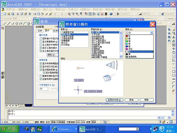Click 帮助 button in color dialog
The height and width of the screenshot is (133, 177).
coord(147,100)
